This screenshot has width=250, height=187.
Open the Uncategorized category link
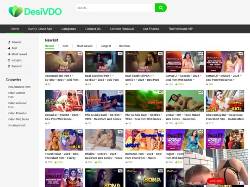click(x=17, y=125)
